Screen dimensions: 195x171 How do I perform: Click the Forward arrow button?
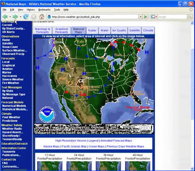point(15,17)
